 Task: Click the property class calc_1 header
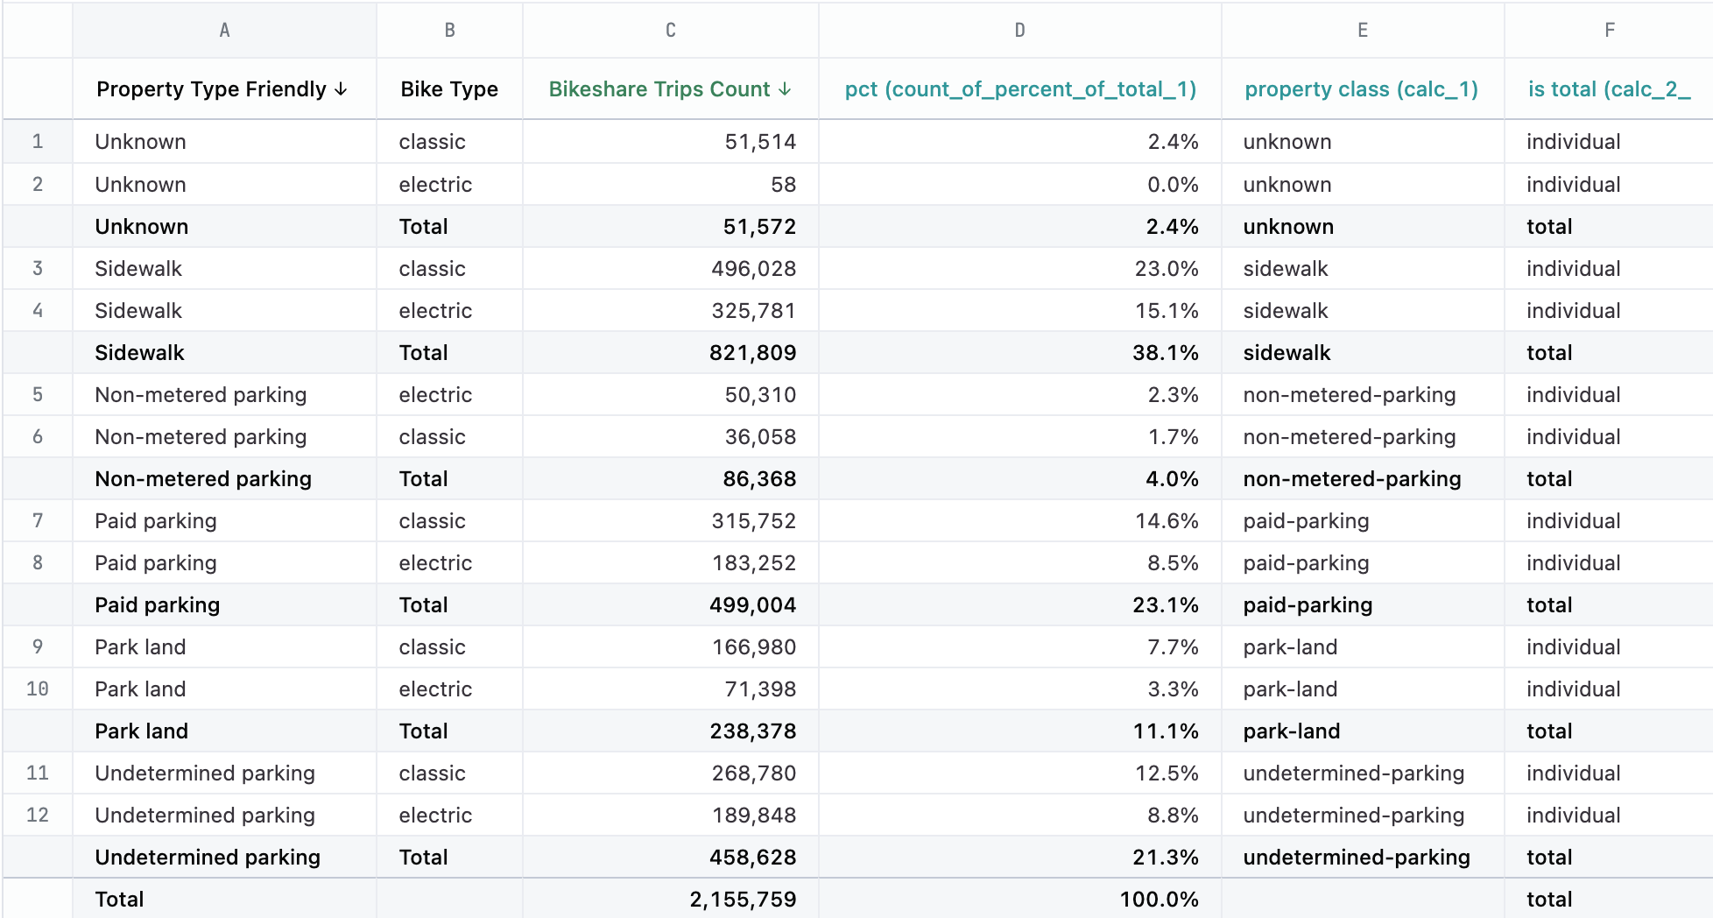tap(1361, 89)
